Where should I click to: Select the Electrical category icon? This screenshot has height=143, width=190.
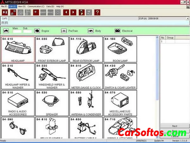[117, 31]
